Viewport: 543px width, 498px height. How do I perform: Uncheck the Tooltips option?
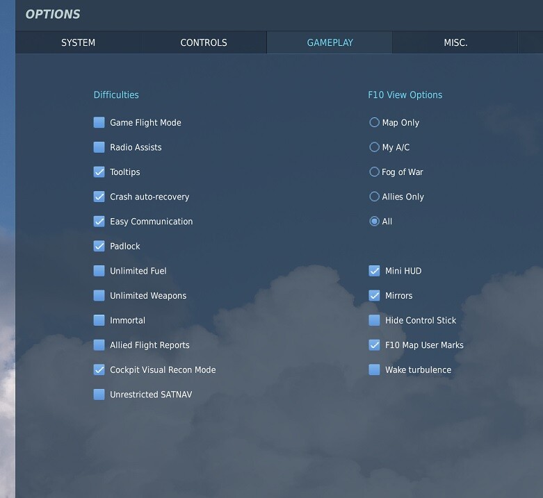pos(99,172)
